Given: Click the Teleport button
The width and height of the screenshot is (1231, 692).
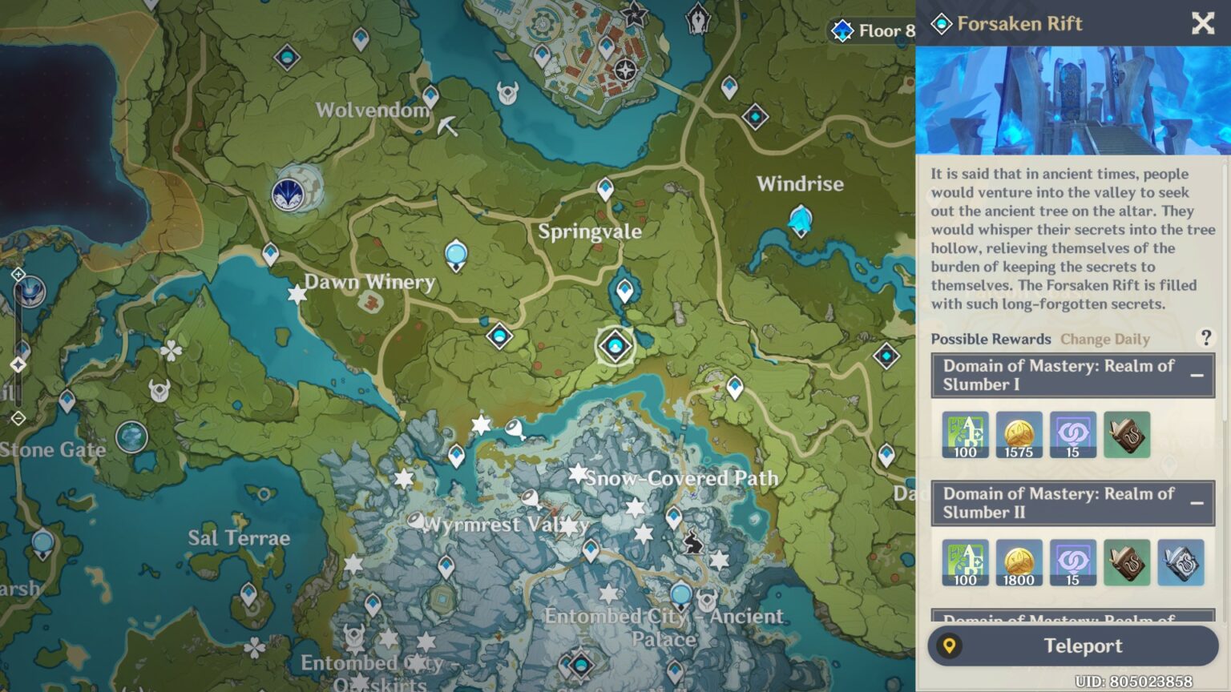Looking at the screenshot, I should 1073,646.
